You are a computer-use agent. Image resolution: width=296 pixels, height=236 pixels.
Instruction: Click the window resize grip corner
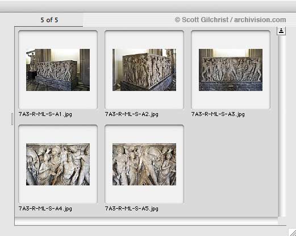point(292,232)
